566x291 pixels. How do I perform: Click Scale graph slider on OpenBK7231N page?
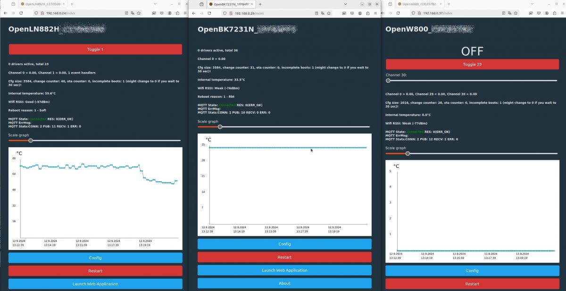click(283, 126)
